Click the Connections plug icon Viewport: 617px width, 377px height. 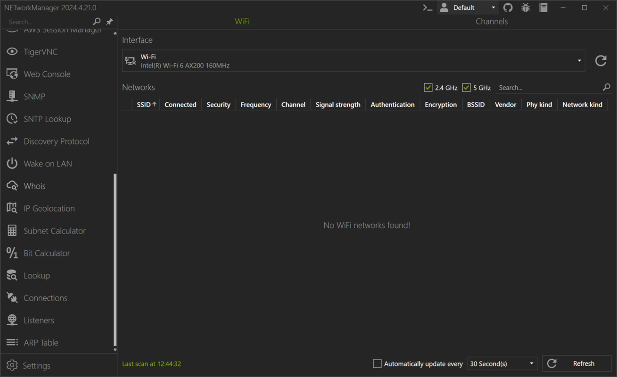click(12, 297)
